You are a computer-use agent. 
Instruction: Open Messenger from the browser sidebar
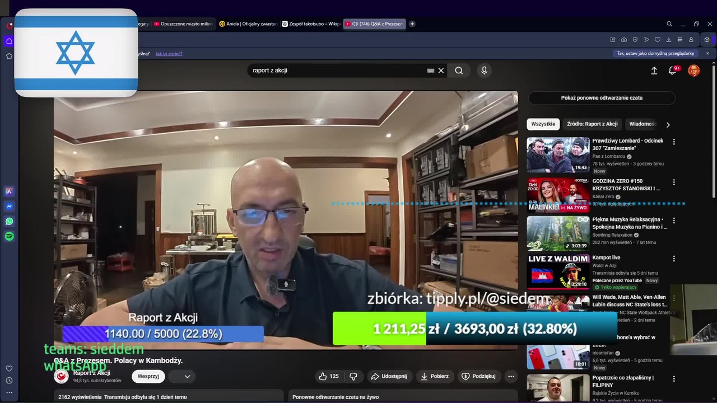(9, 207)
